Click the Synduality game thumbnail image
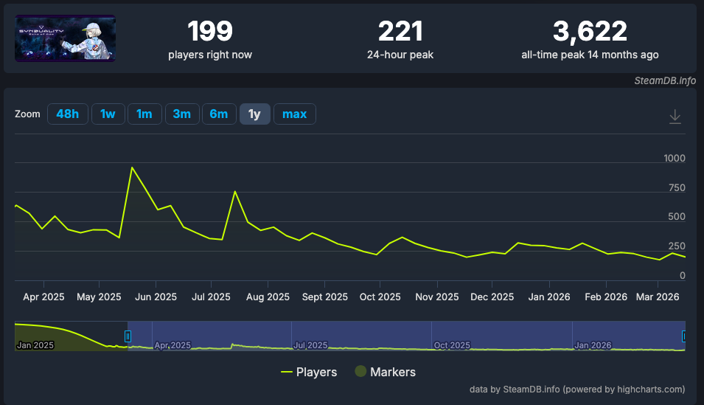 tap(66, 38)
